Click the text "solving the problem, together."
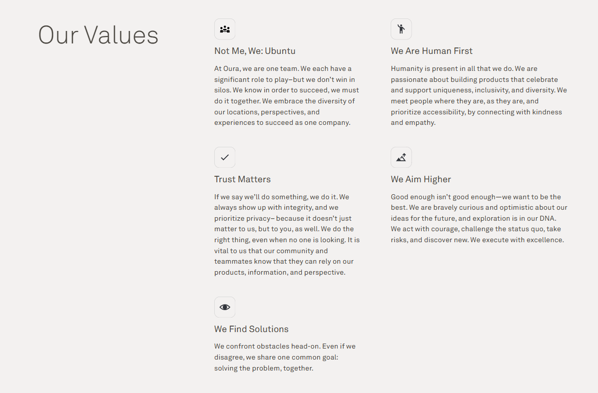 pos(264,369)
